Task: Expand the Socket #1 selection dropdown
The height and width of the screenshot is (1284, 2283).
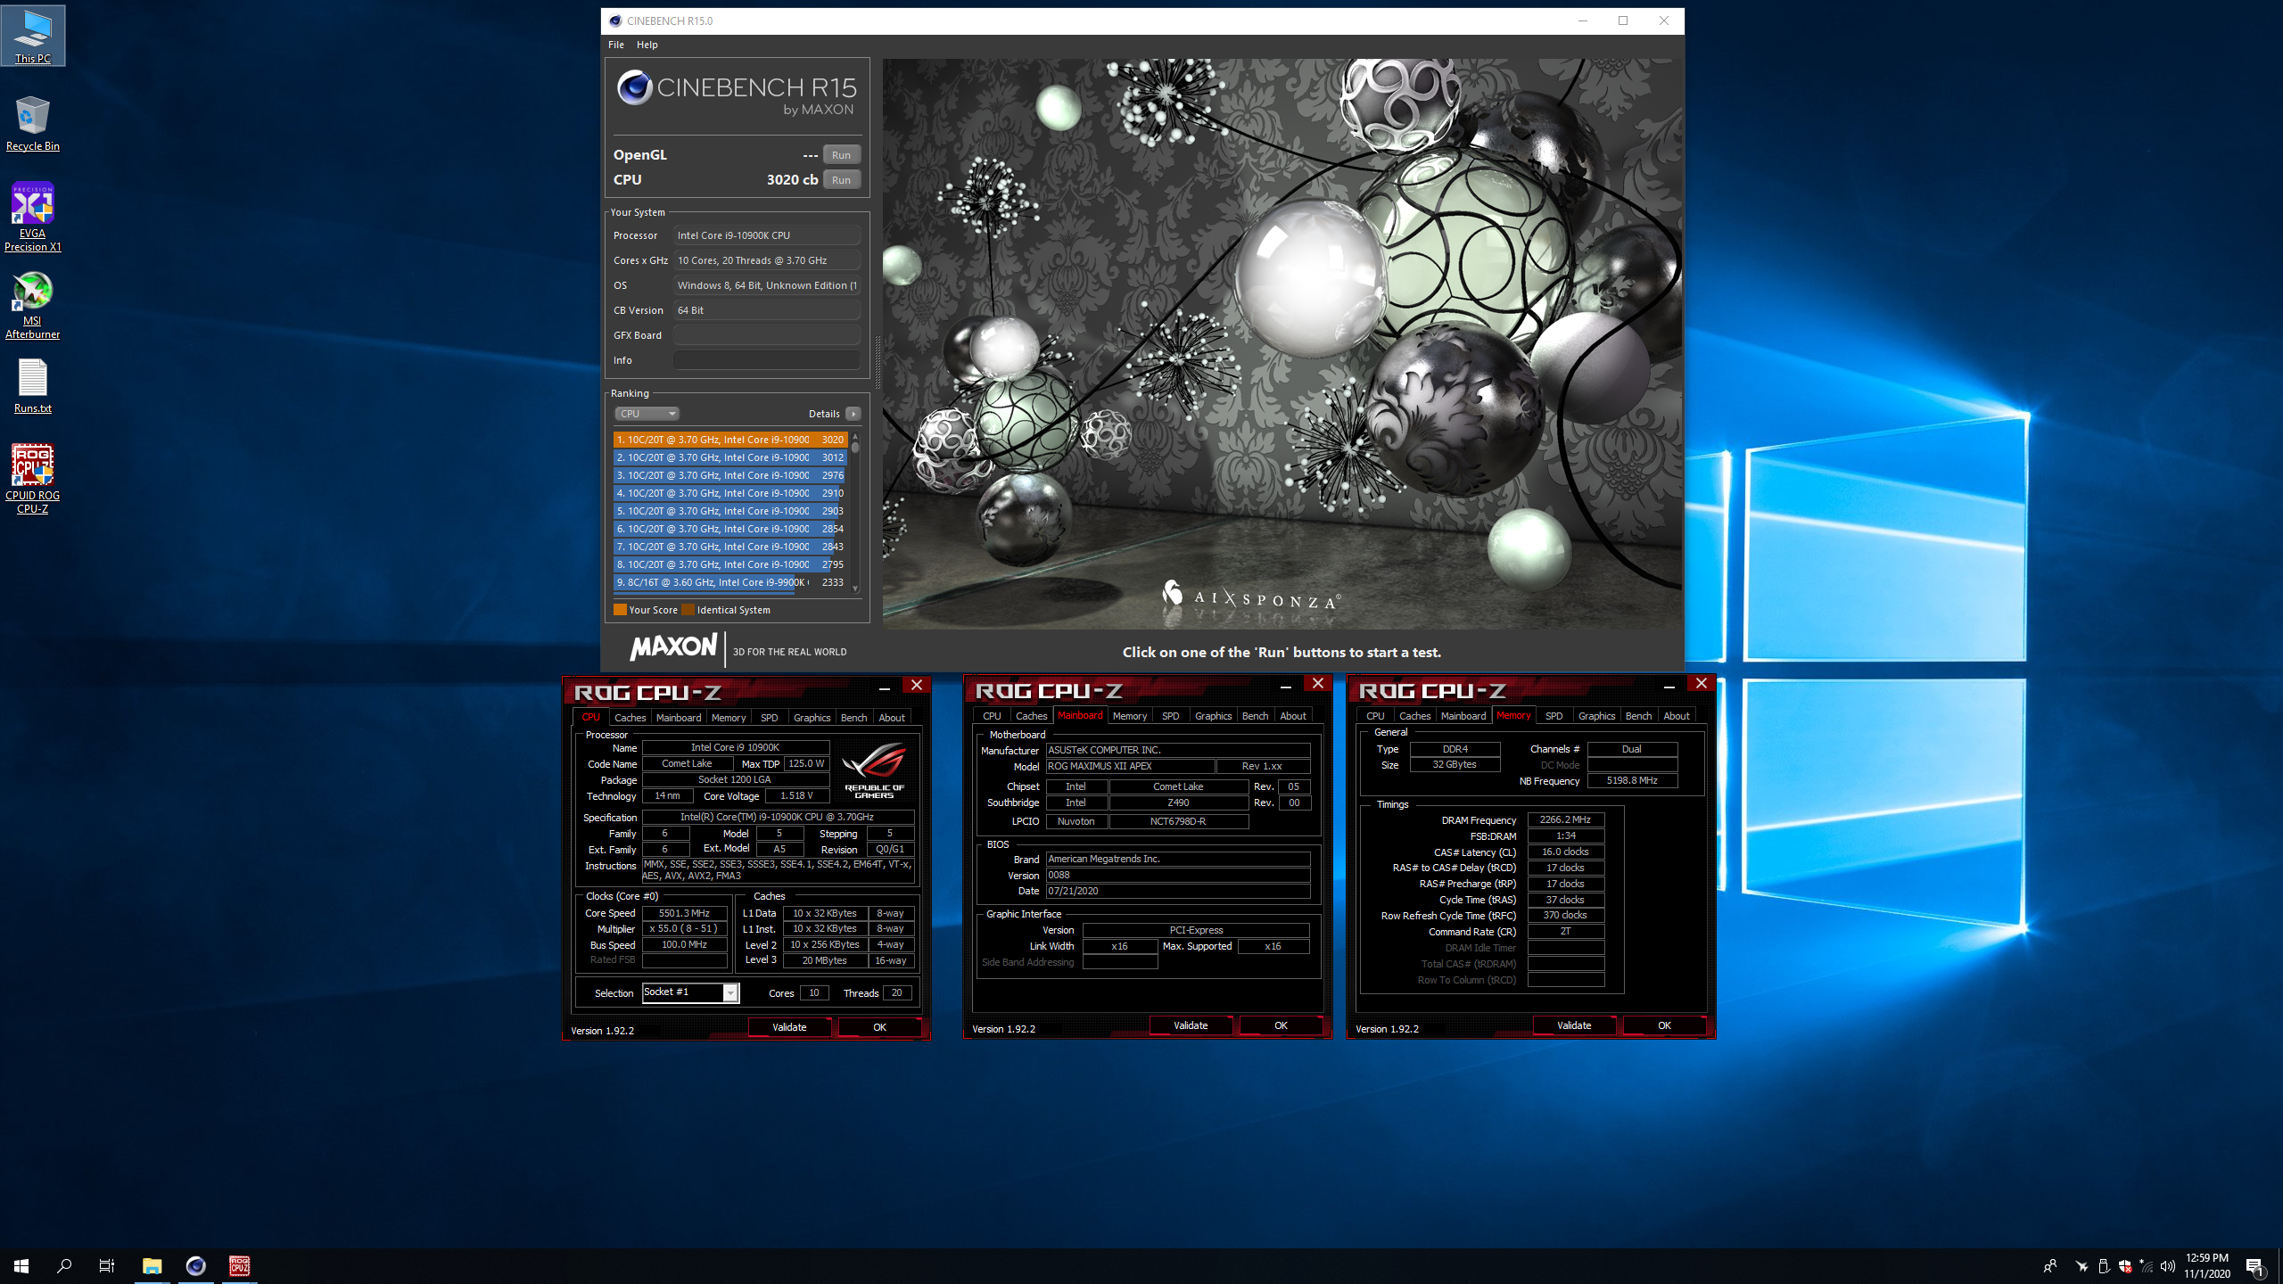Action: coord(730,992)
